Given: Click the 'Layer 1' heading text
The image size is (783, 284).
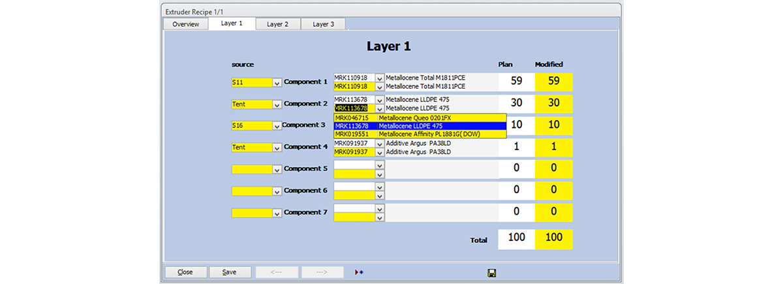Looking at the screenshot, I should coord(388,46).
